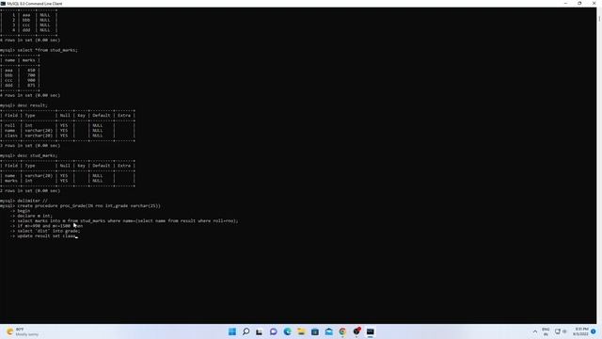Open the notification count badge
The width and height of the screenshot is (602, 339).
pyautogui.click(x=594, y=331)
